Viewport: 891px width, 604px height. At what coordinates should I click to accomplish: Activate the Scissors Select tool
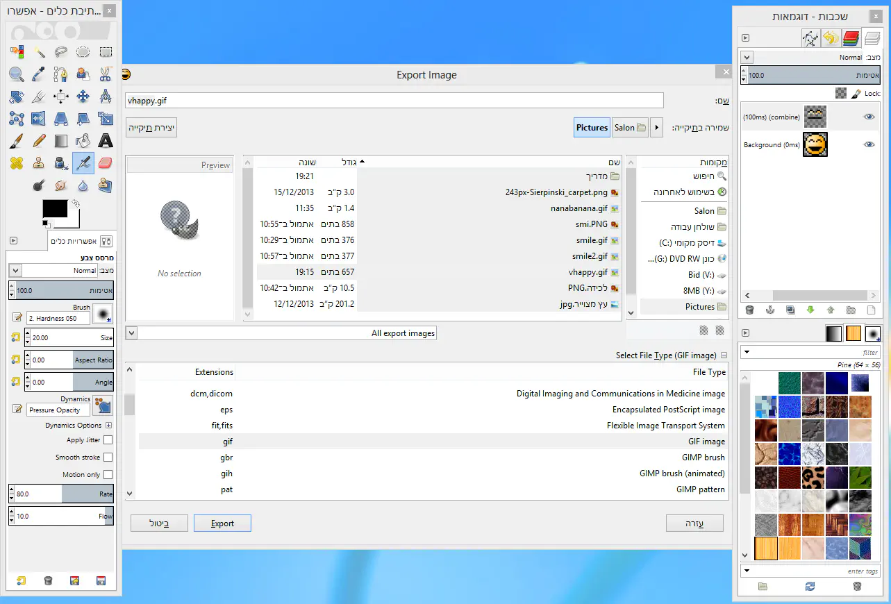click(105, 74)
